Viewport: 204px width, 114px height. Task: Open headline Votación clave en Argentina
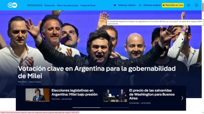[x=97, y=72]
